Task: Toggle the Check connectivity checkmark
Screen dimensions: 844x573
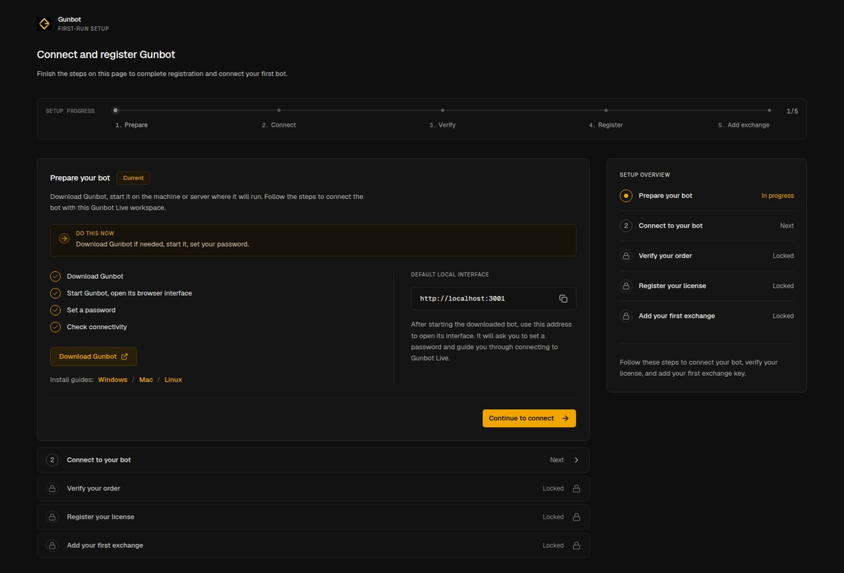Action: [x=55, y=327]
